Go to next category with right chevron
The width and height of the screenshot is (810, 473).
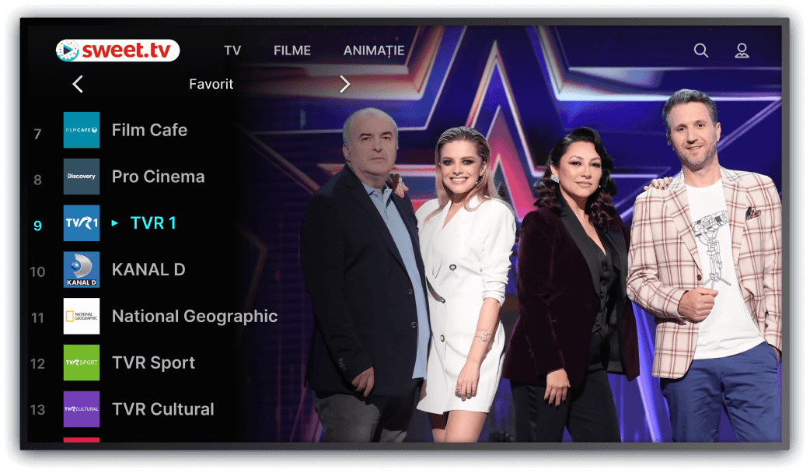pos(345,84)
